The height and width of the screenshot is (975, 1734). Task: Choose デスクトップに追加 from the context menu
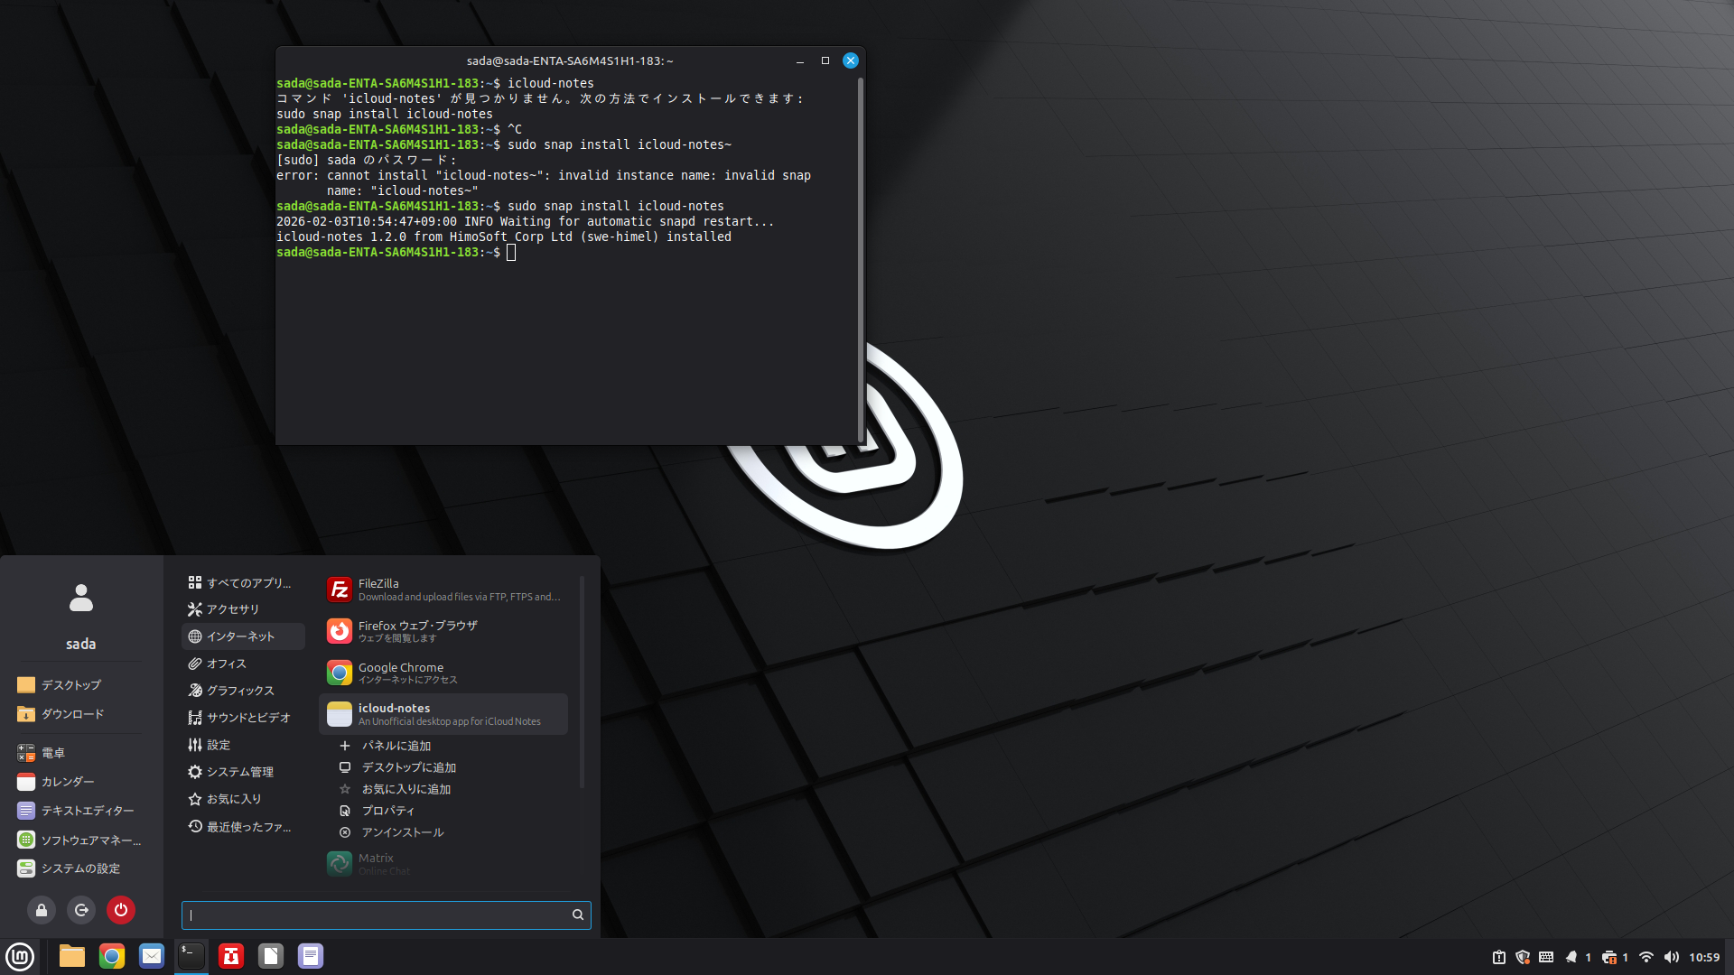[409, 767]
